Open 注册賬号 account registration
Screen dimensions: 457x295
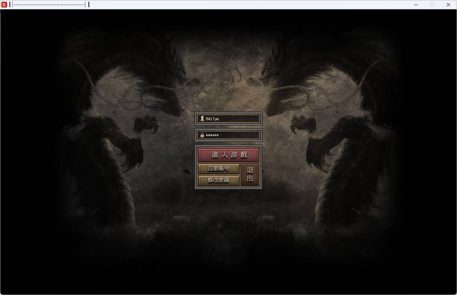[218, 169]
